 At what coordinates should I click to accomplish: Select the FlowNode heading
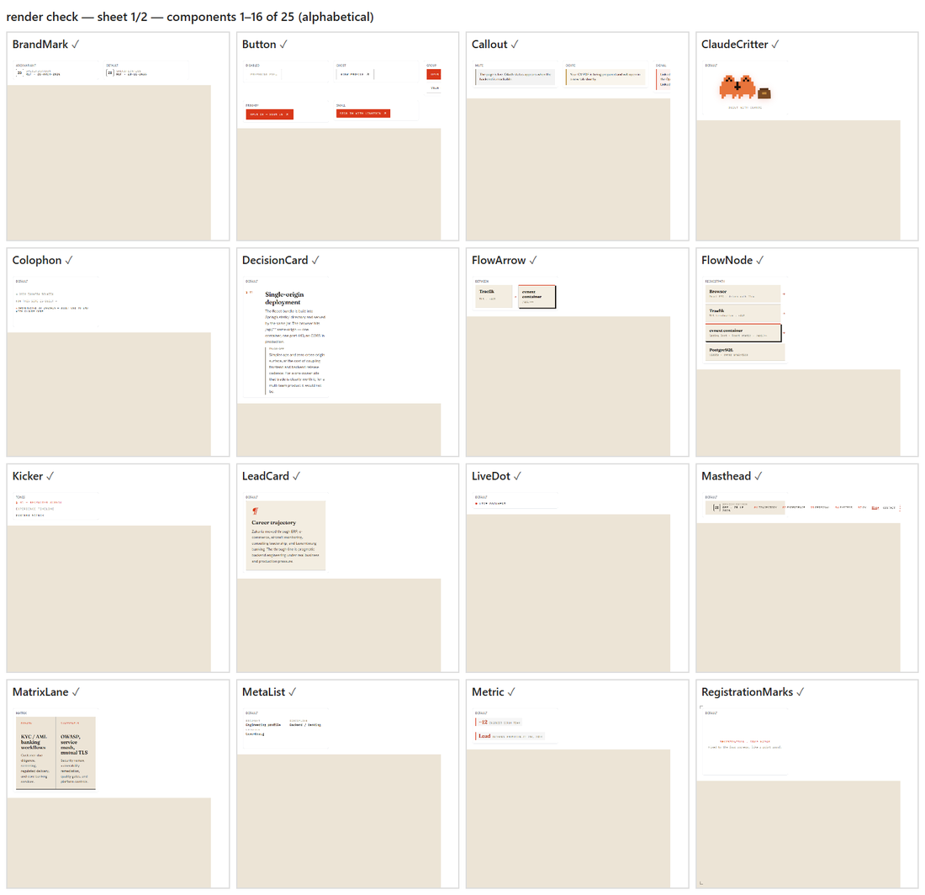pyautogui.click(x=727, y=260)
